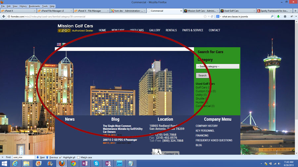
Task: Expand the Select category dropdown
Action: 218,66
